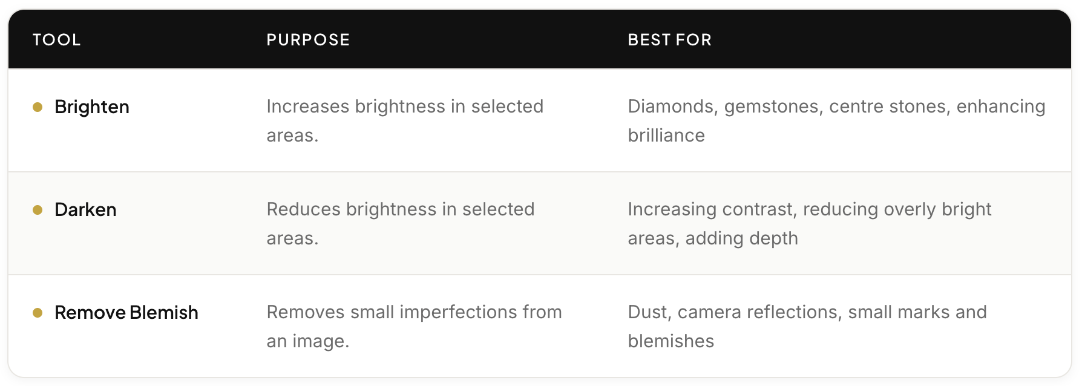Click the PURPOSE column header

(309, 40)
